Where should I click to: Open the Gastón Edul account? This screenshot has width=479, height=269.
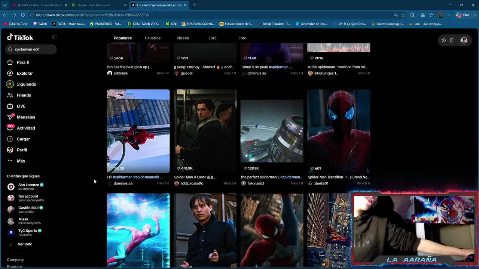(x=25, y=210)
